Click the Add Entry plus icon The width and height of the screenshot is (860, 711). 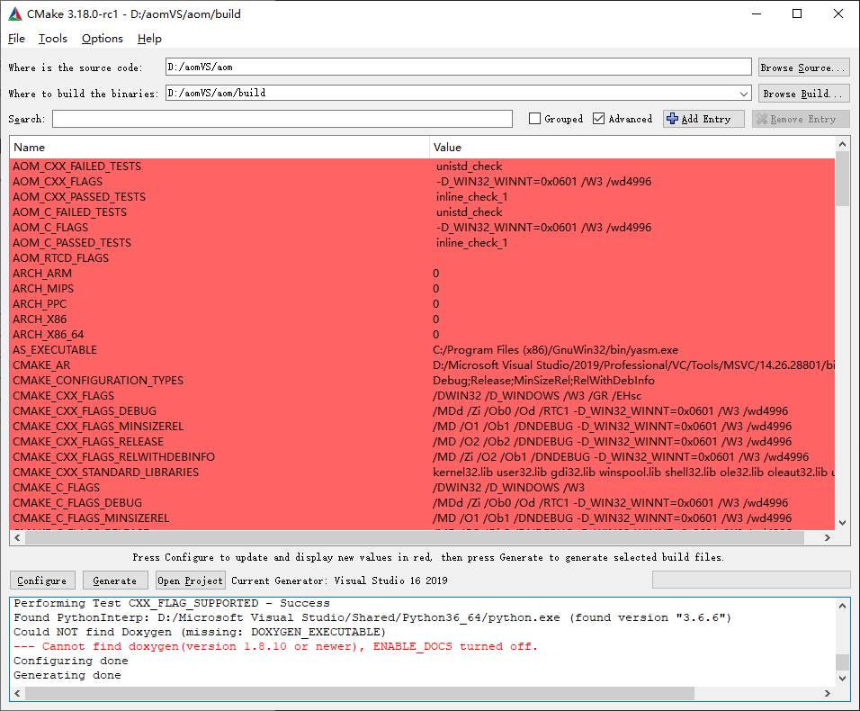[671, 118]
